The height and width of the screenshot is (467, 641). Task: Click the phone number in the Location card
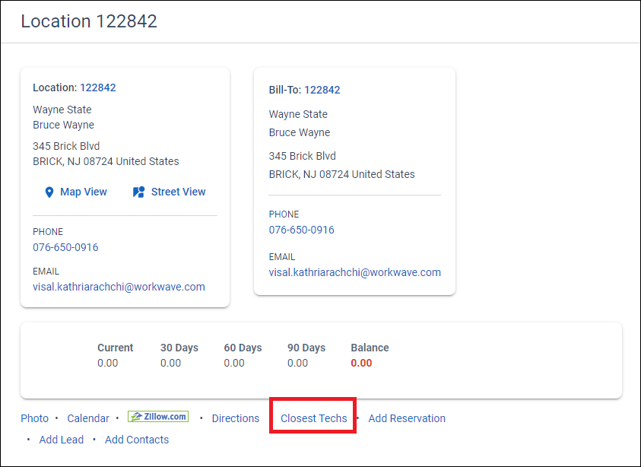pyautogui.click(x=65, y=246)
